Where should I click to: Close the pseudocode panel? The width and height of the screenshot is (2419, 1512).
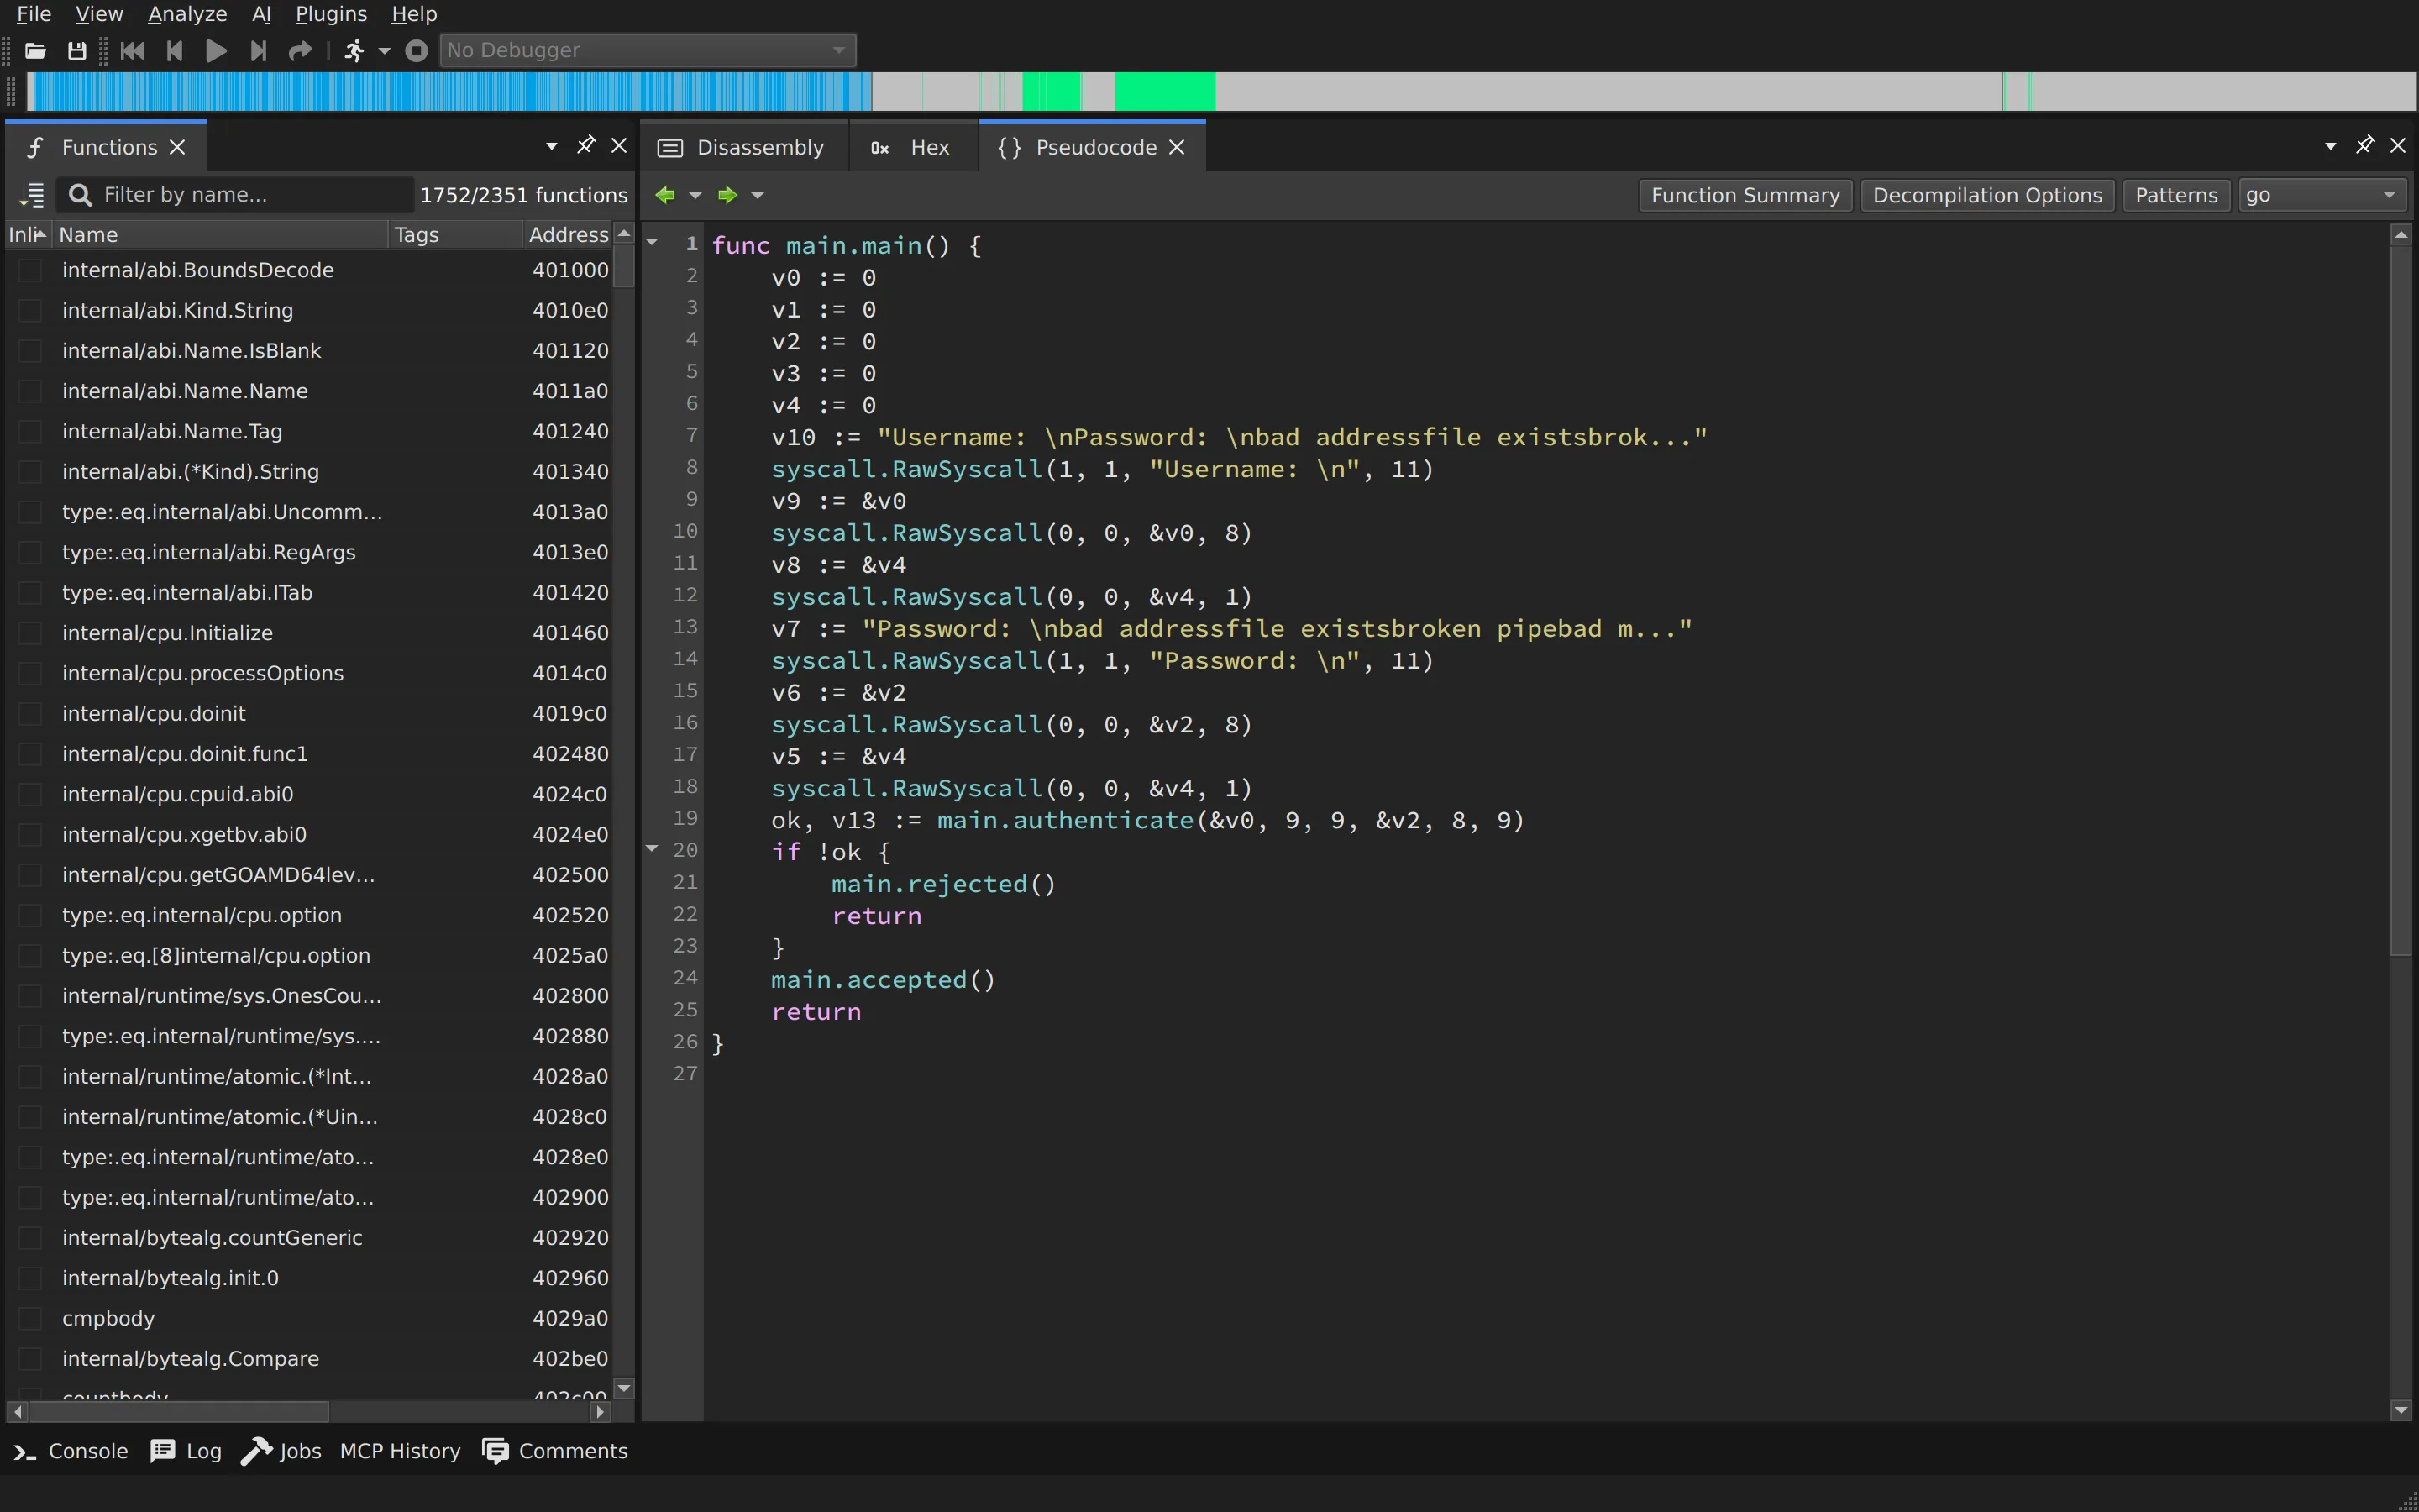[2398, 145]
